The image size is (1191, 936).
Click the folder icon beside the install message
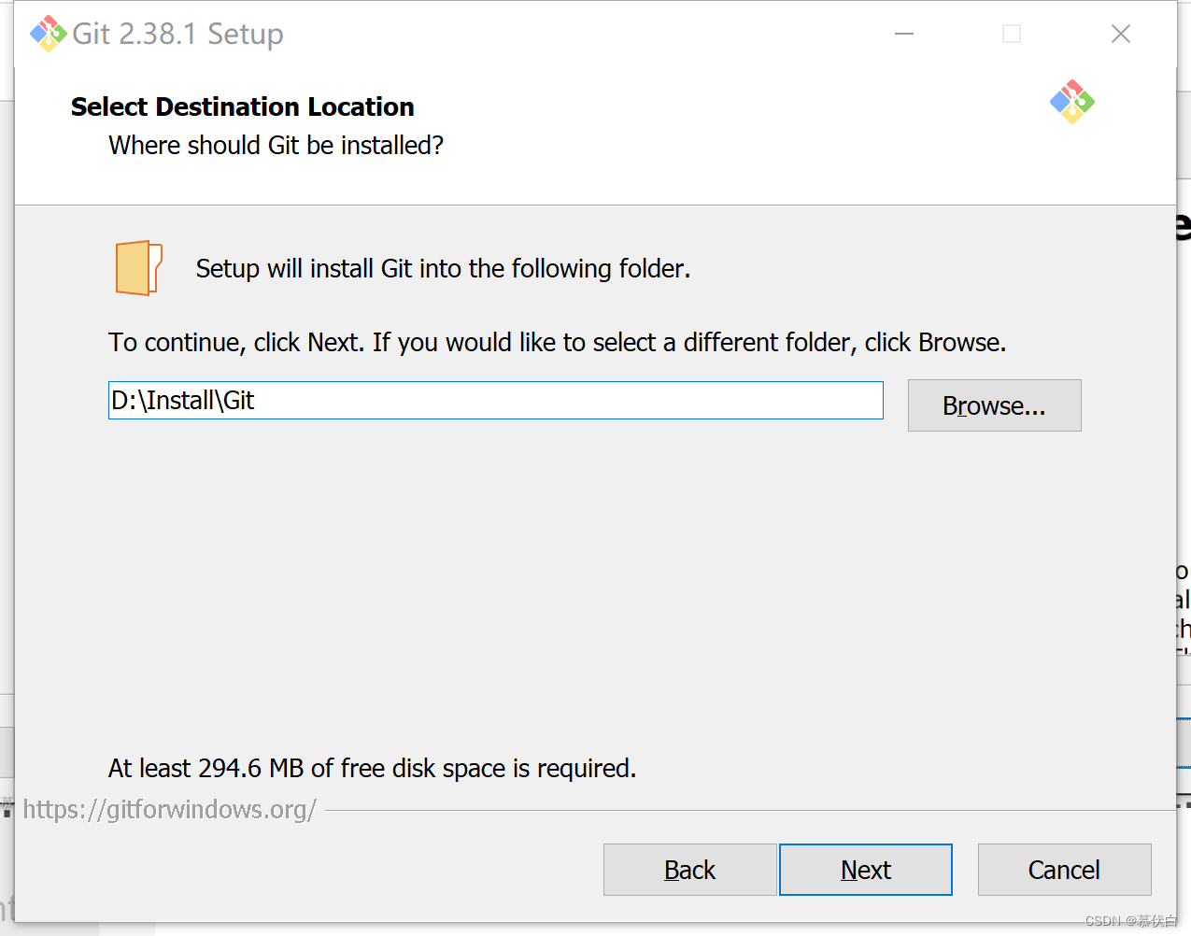pyautogui.click(x=138, y=268)
